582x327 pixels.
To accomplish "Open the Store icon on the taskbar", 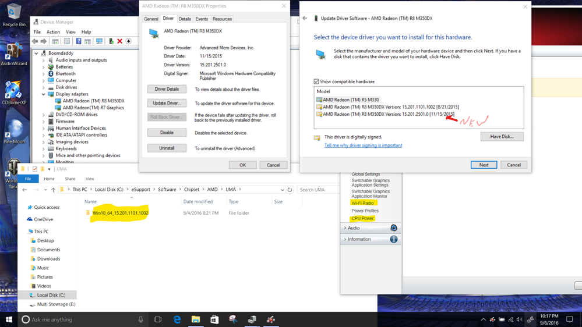I will [214, 319].
